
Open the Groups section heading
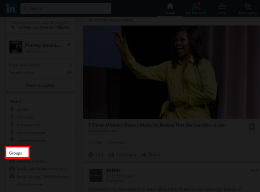16,153
